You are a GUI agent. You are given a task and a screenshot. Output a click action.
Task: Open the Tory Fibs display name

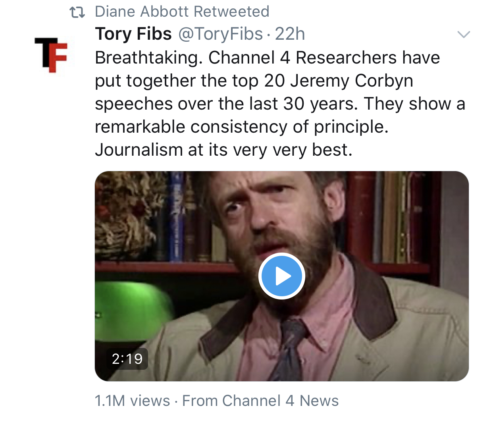point(133,34)
